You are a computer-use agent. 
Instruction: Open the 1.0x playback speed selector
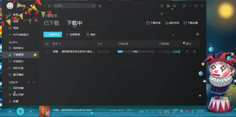tap(141, 111)
